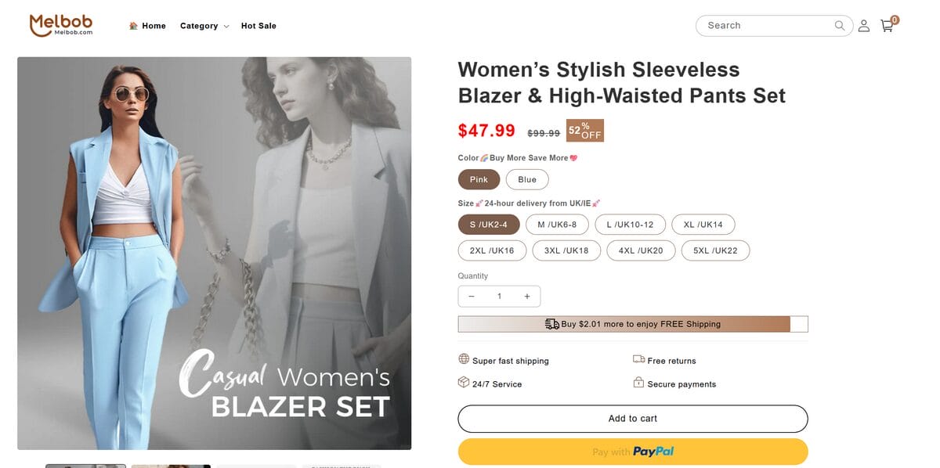Viewport: 940px width, 468px height.
Task: Increase quantity with plus button
Action: click(x=527, y=297)
